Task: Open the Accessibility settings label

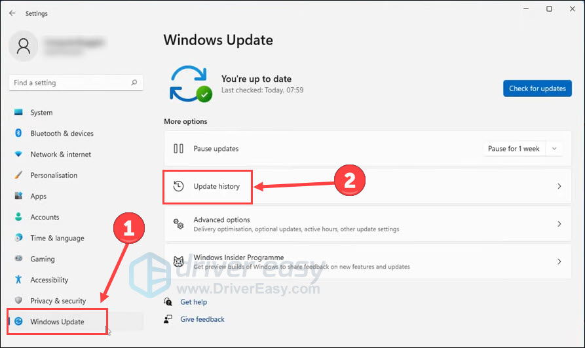Action: click(49, 280)
